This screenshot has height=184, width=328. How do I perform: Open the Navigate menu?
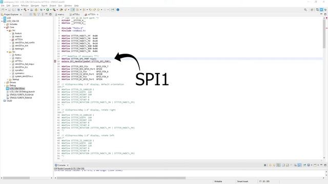(35, 6)
